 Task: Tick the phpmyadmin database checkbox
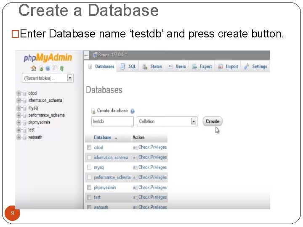pyautogui.click(x=89, y=187)
